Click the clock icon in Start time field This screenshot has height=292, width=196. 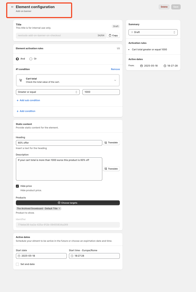coord(72,256)
